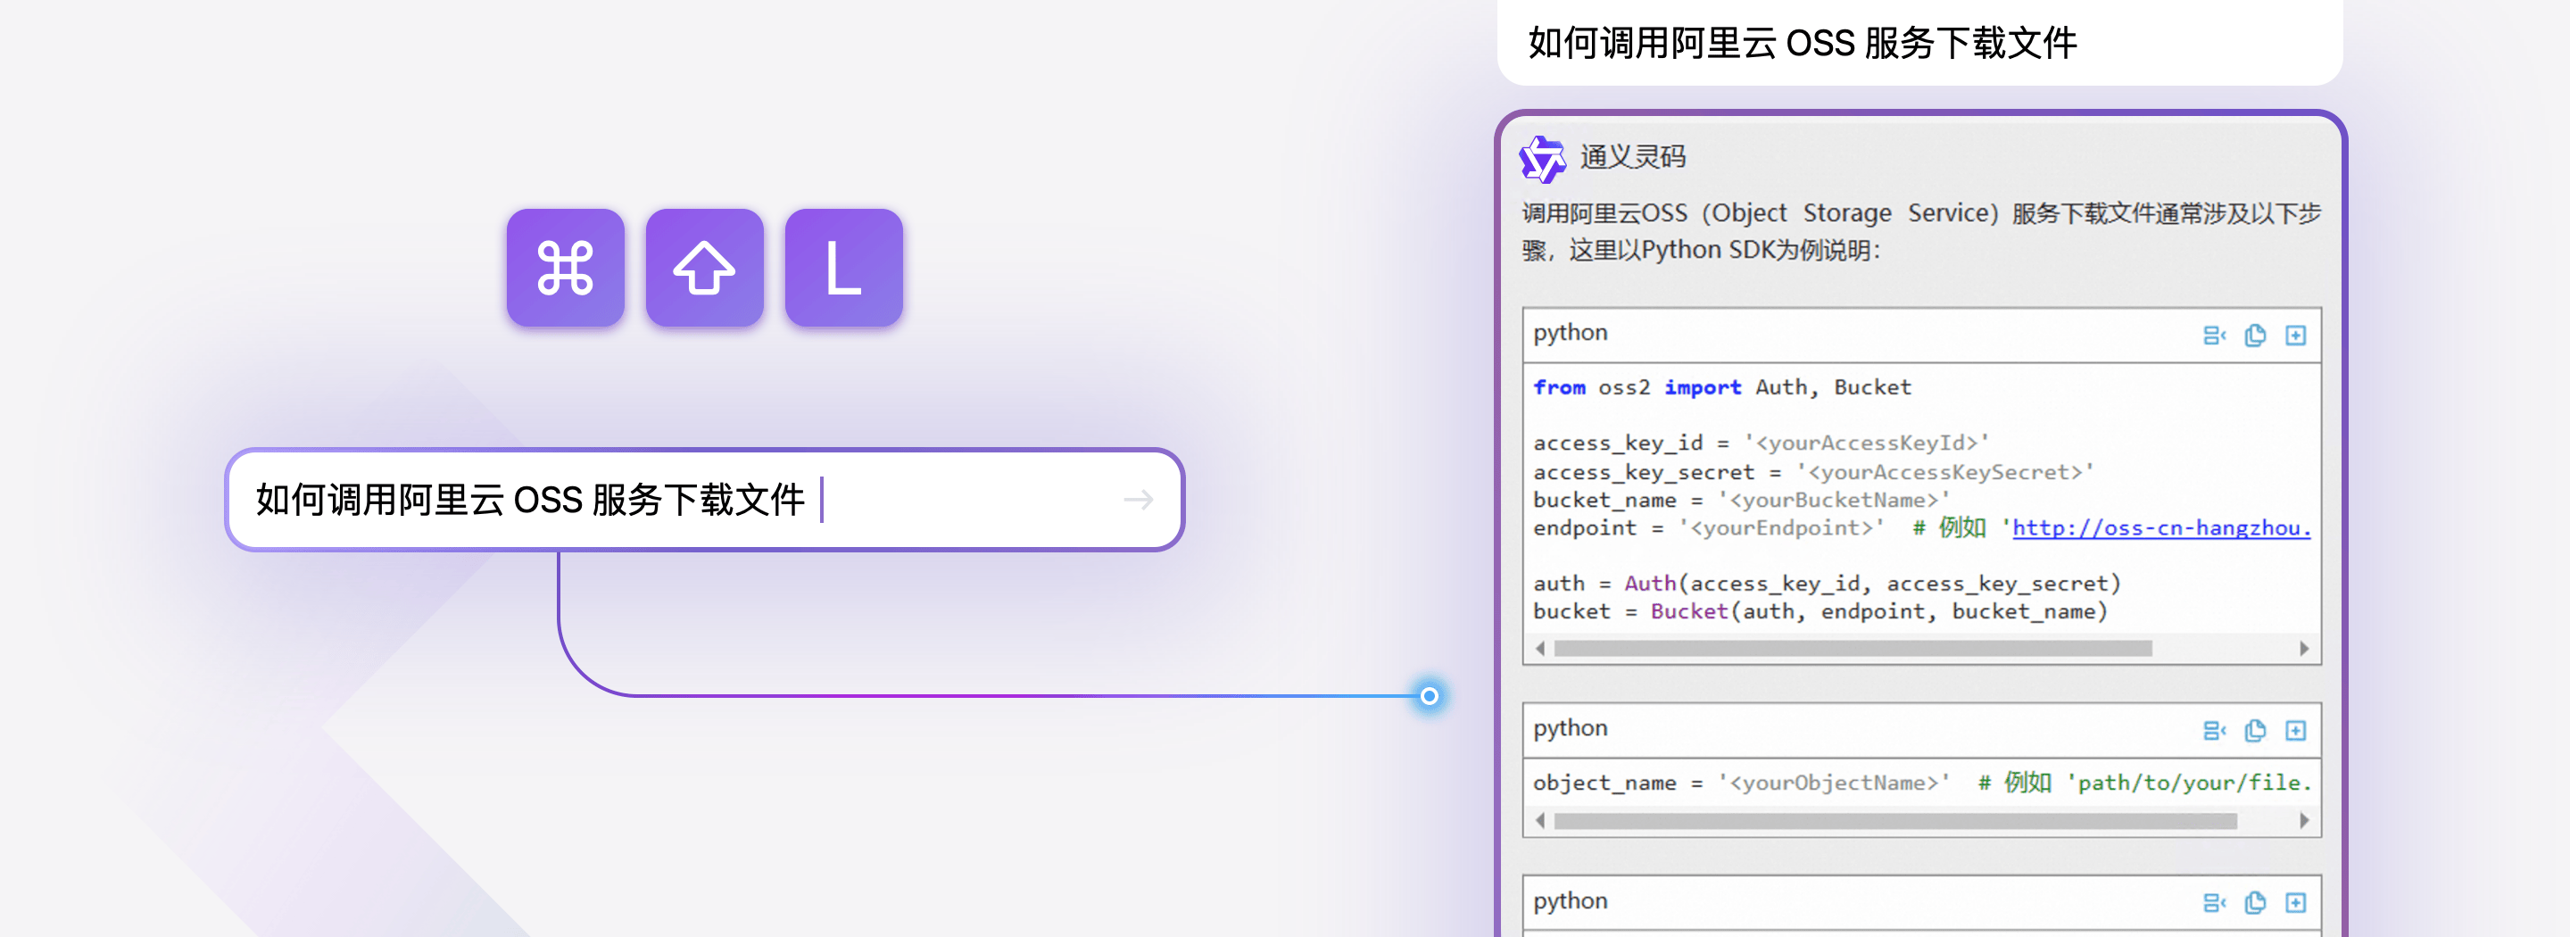Click the L key icon
This screenshot has width=2570, height=937.
tap(844, 268)
